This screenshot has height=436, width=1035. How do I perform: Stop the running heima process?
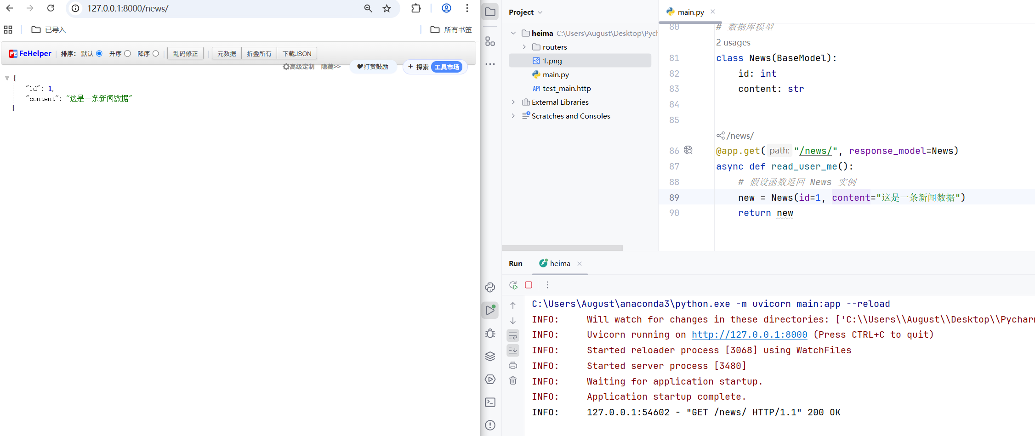click(x=529, y=285)
